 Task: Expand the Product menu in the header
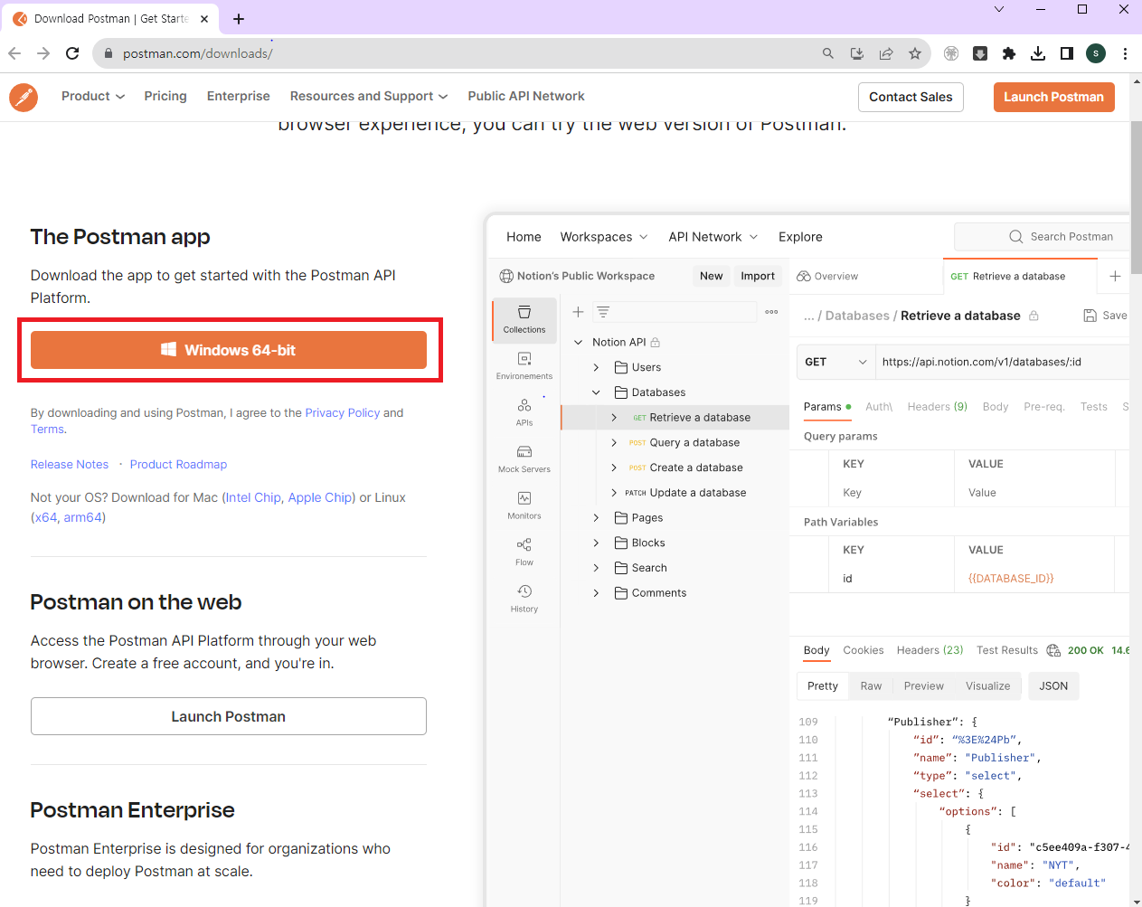[x=93, y=96]
